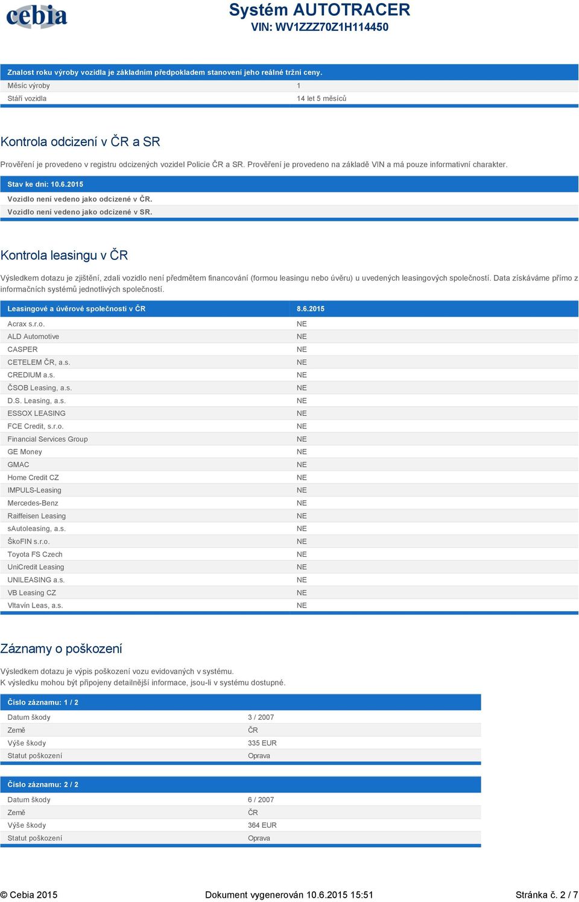Image resolution: width=579 pixels, height=902 pixels.
Task: Click the 'Acrax s.r.o.' row
Action: (289, 324)
